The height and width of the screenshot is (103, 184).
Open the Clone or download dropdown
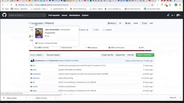click(x=145, y=55)
